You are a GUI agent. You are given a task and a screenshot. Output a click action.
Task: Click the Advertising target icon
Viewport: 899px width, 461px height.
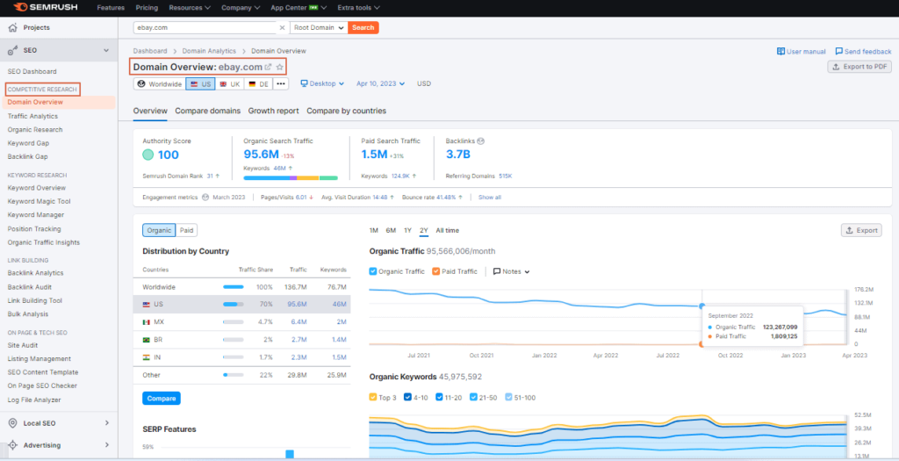(x=12, y=445)
